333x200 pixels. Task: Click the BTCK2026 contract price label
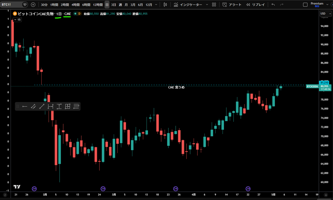[312, 87]
